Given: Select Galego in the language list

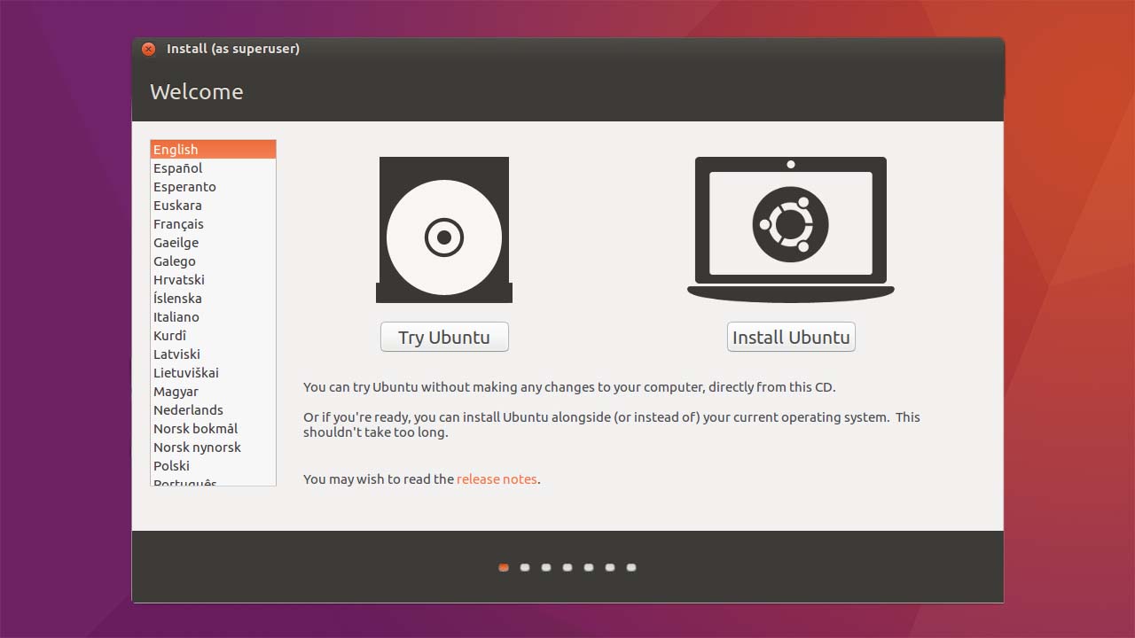Looking at the screenshot, I should point(214,261).
